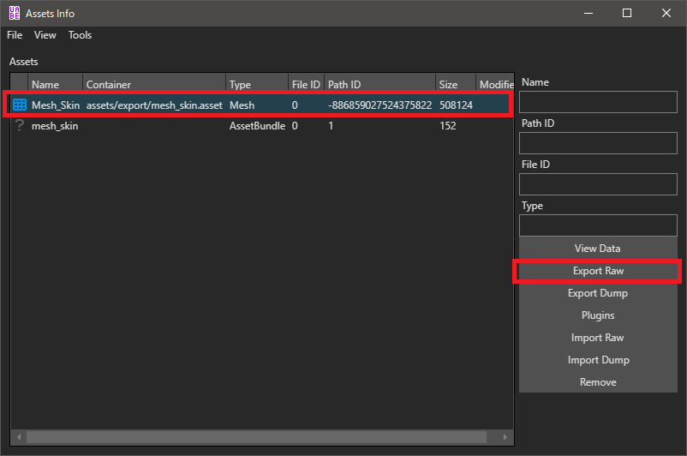This screenshot has height=456, width=687.
Task: Click the Mesh type cell
Action: tap(242, 105)
